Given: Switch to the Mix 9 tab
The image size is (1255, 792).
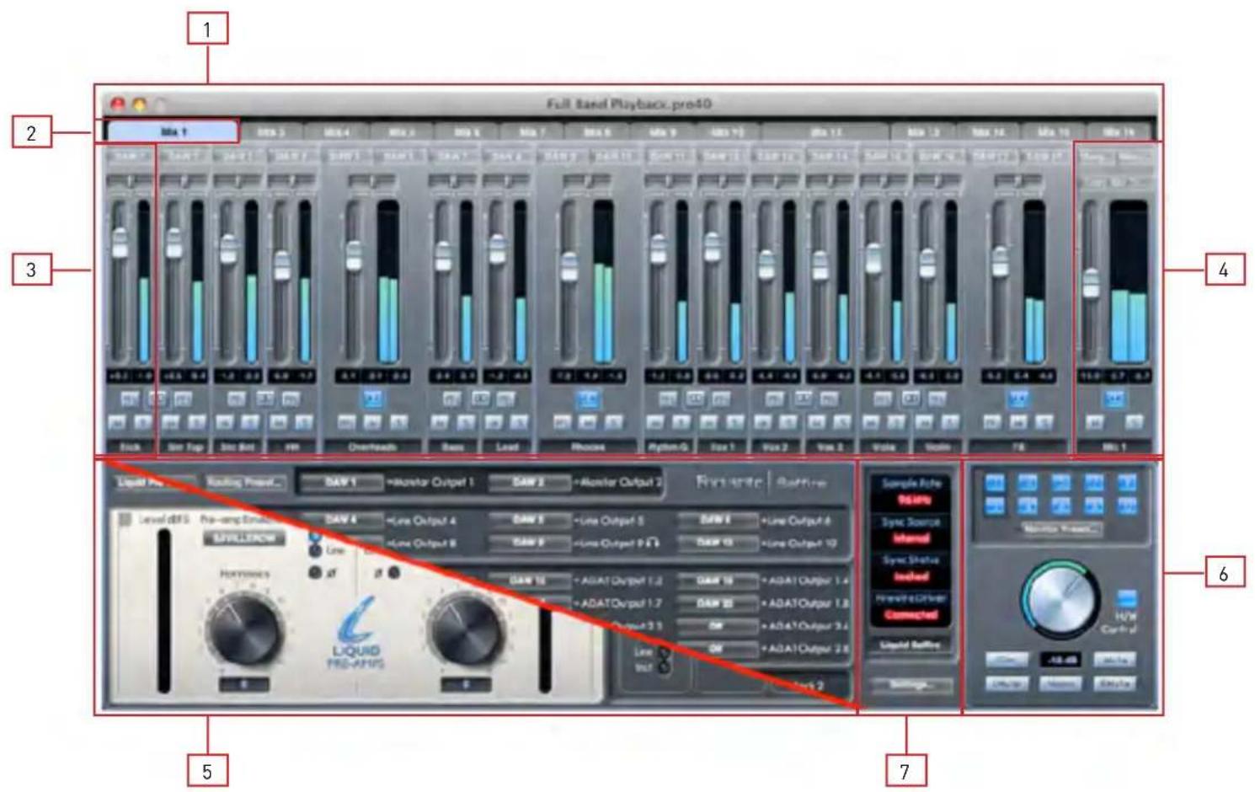Looking at the screenshot, I should coord(663,131).
